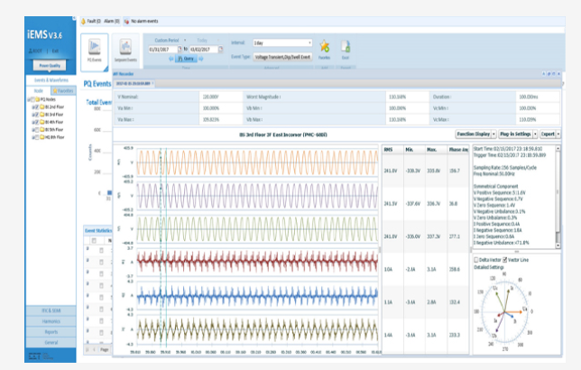Image resolution: width=581 pixels, height=370 pixels.
Task: Click the Excel export icon
Action: (x=345, y=46)
